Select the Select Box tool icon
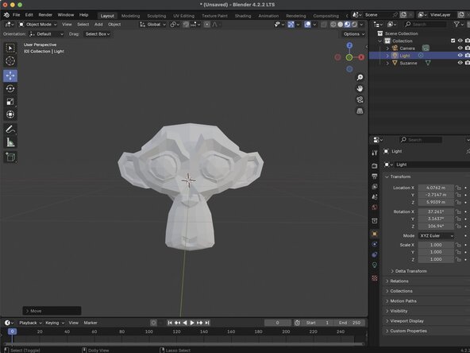Image resolution: width=470 pixels, height=353 pixels. pos(10,48)
